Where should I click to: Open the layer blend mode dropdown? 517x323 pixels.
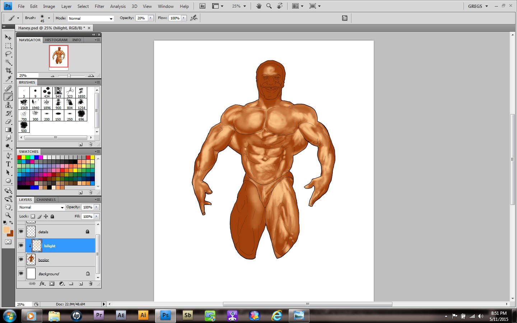tap(41, 207)
